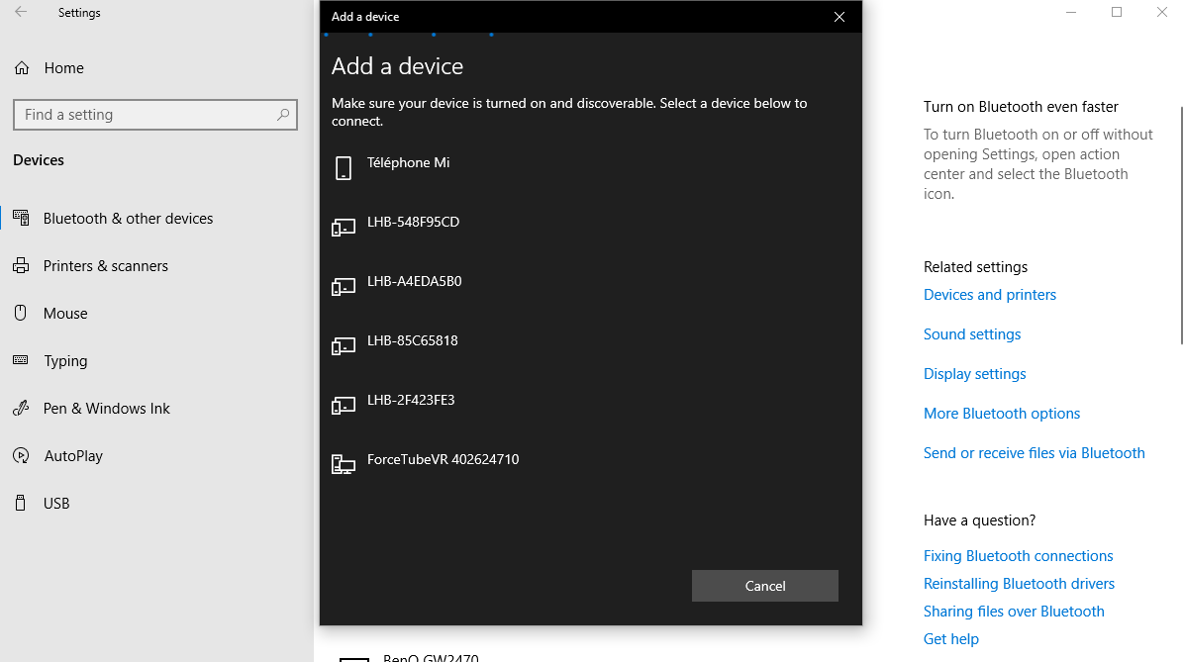Maximize the Settings window

[1116, 12]
